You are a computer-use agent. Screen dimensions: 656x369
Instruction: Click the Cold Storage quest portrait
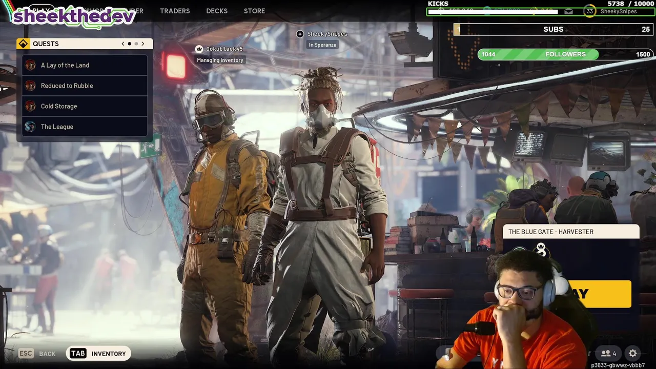30,106
